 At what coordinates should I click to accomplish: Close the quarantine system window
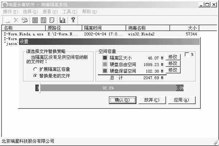pos(214,5)
